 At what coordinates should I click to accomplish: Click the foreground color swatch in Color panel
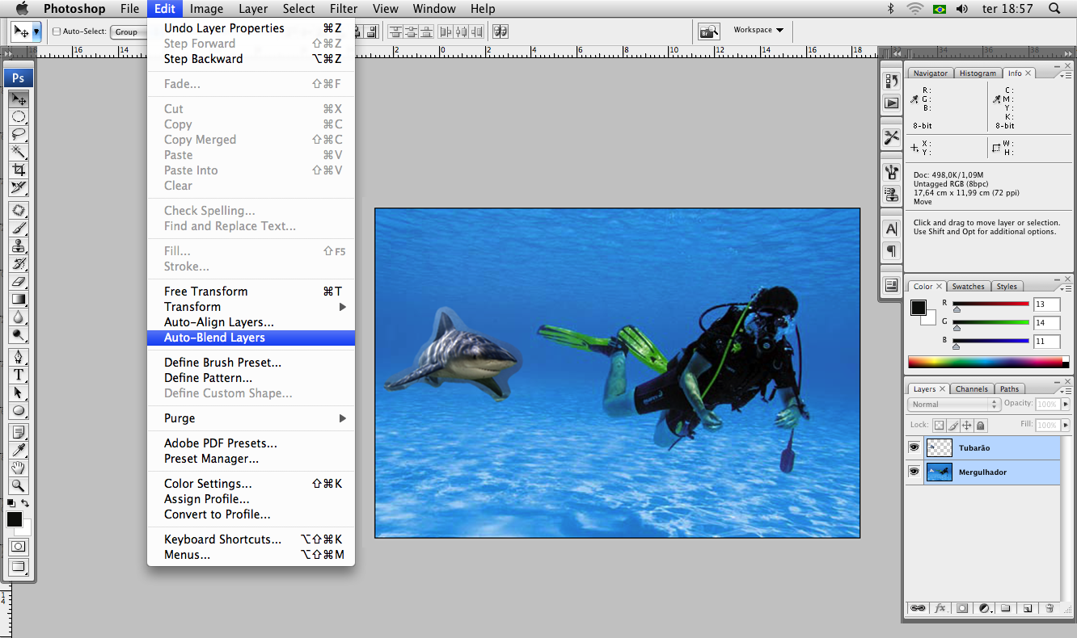tap(919, 308)
